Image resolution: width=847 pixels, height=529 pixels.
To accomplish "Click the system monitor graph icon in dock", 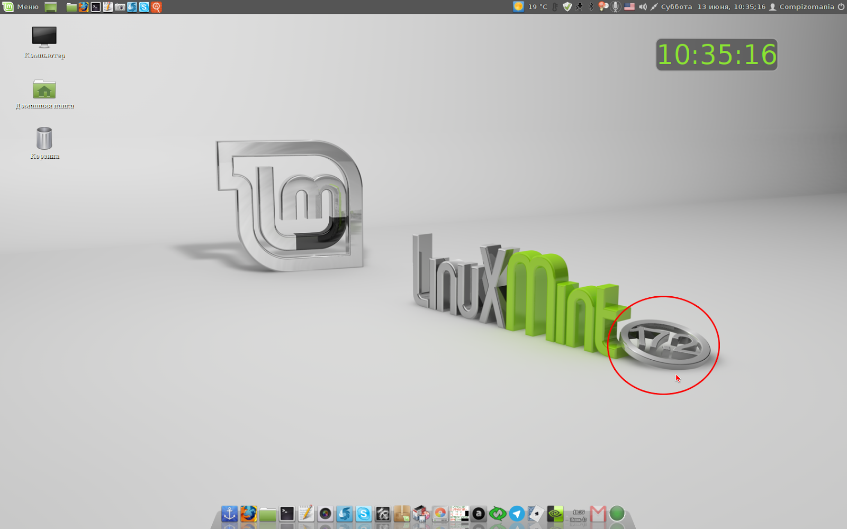I will (x=459, y=513).
